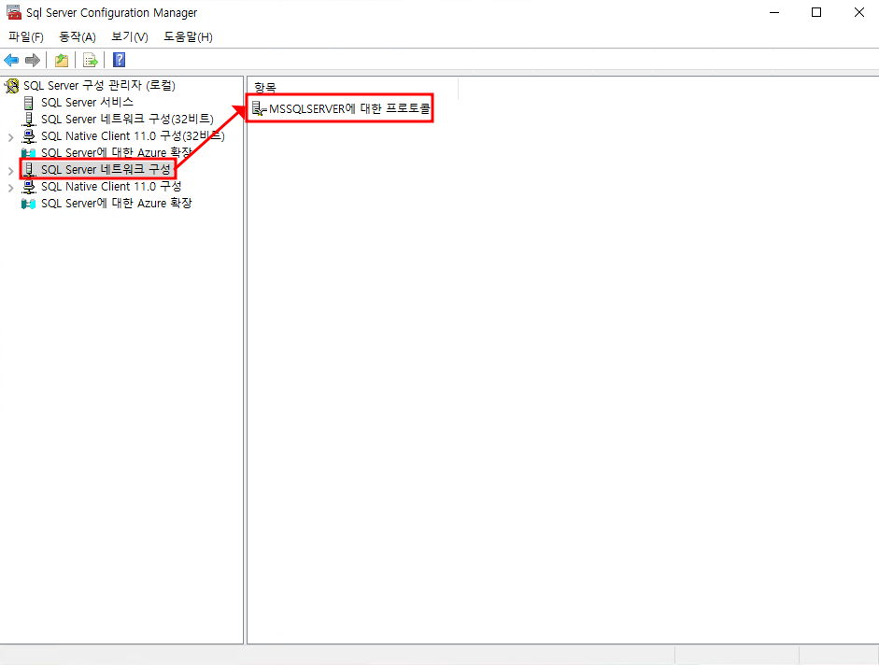Select SQL Server 구성 관리자 (로컬) root
The width and height of the screenshot is (879, 665).
click(99, 86)
